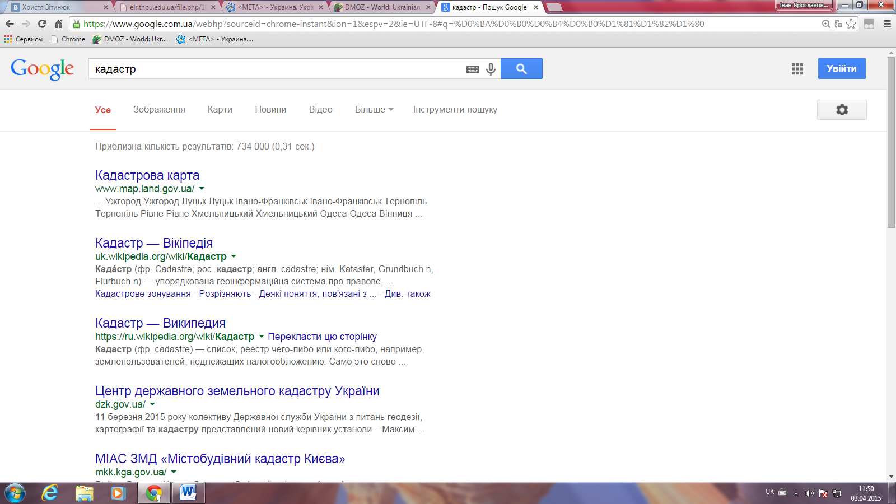Open the new tab button
This screenshot has width=896, height=504.
pyautogui.click(x=554, y=7)
